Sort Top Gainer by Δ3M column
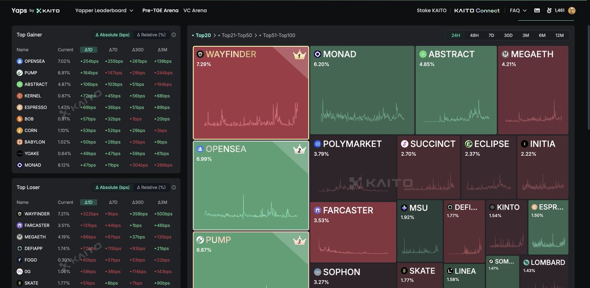The height and width of the screenshot is (288, 590). click(162, 50)
